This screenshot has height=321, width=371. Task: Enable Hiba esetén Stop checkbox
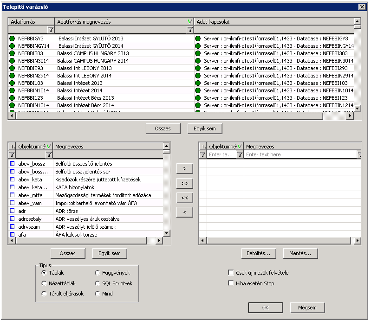click(x=231, y=283)
